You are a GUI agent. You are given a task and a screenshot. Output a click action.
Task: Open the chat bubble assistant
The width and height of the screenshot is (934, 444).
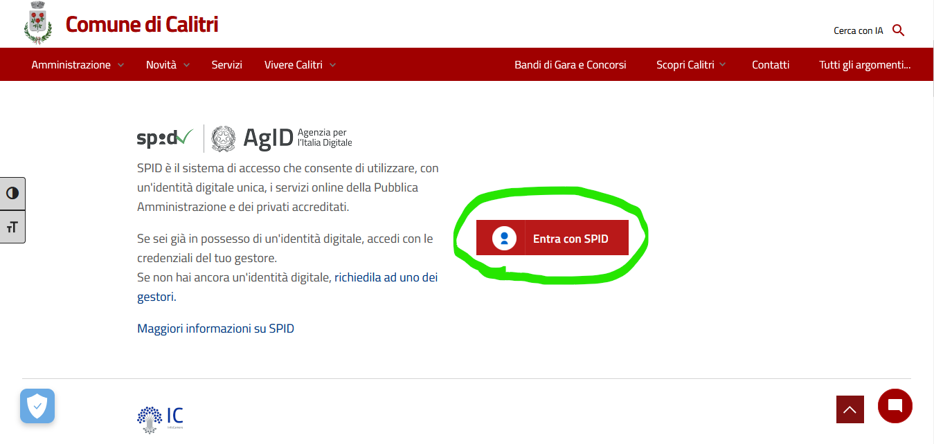tap(895, 406)
